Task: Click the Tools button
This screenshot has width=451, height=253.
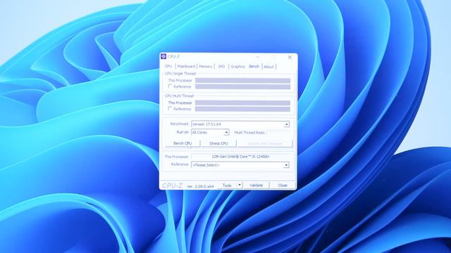Action: tap(227, 186)
